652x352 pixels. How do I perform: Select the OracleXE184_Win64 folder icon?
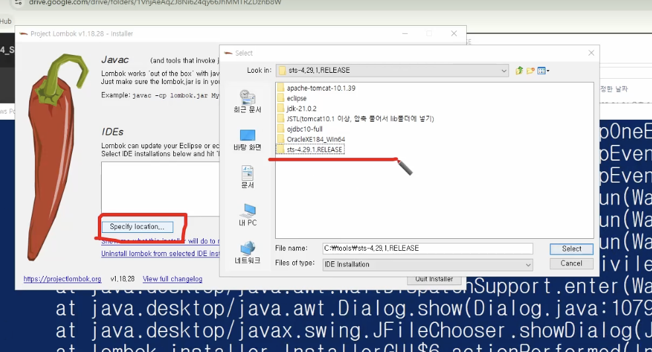click(280, 139)
